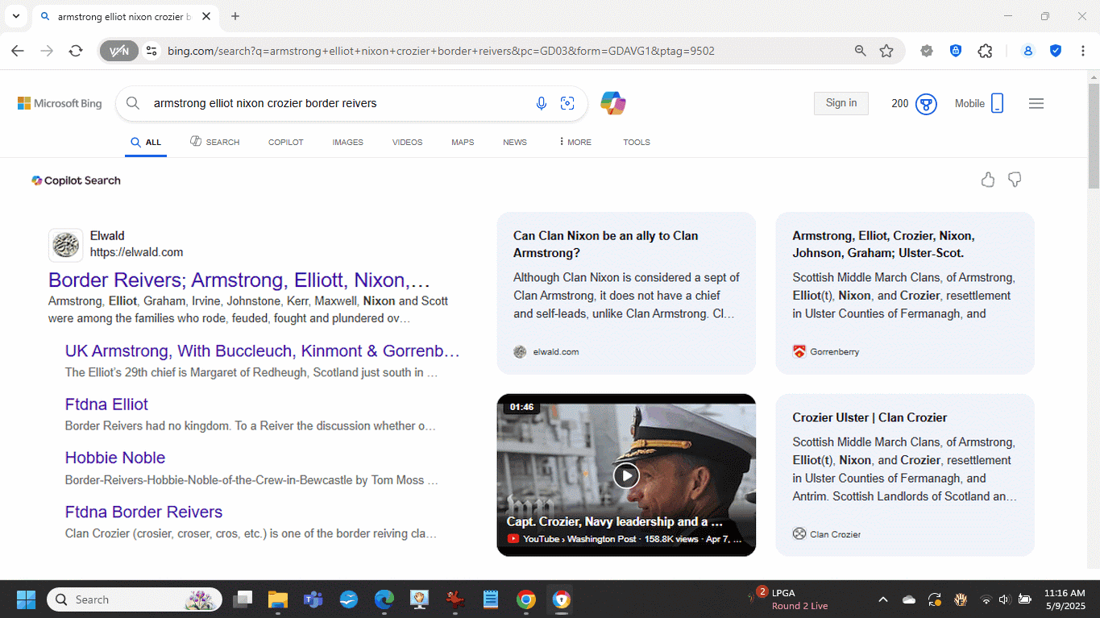
Task: Open the Bing hamburger menu
Action: [1036, 103]
